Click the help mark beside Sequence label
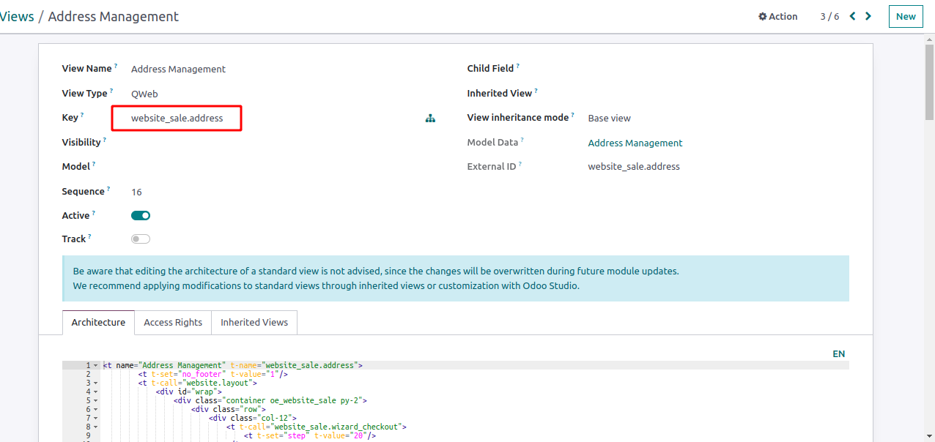The image size is (935, 442). tap(108, 189)
